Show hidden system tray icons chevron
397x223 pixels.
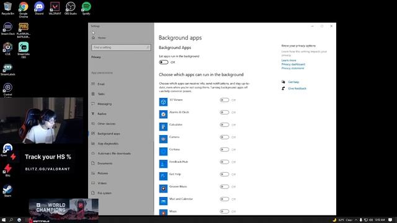coord(356,220)
